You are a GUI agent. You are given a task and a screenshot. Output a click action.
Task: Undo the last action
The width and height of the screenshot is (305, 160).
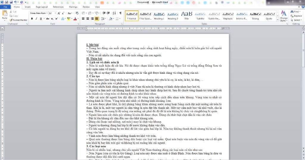(x=15, y=2)
